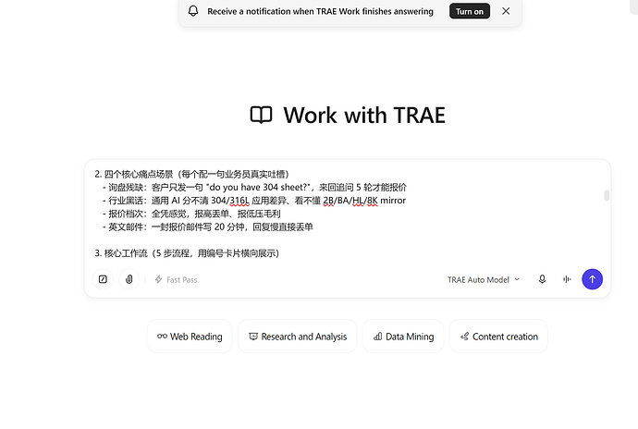Open the TRAE Auto Model dropdown
This screenshot has height=429, width=638.
[484, 279]
